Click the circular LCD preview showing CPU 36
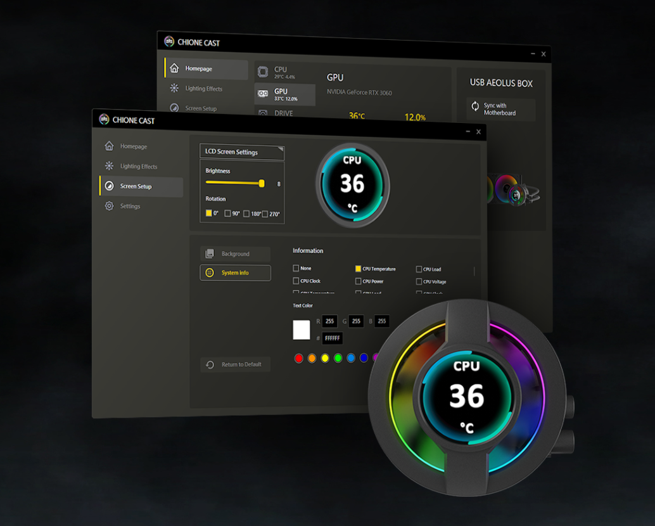Screen dimensions: 655x526 (353, 185)
